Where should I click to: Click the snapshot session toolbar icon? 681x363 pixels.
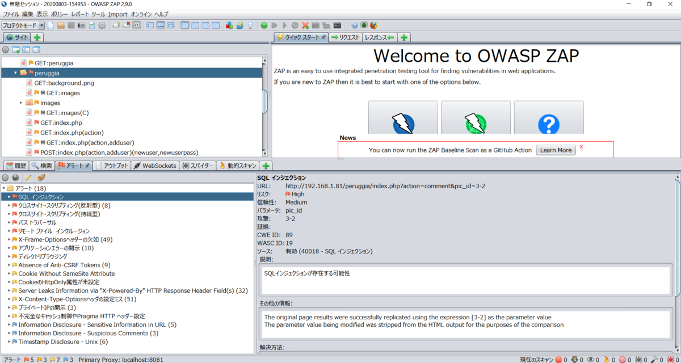81,26
